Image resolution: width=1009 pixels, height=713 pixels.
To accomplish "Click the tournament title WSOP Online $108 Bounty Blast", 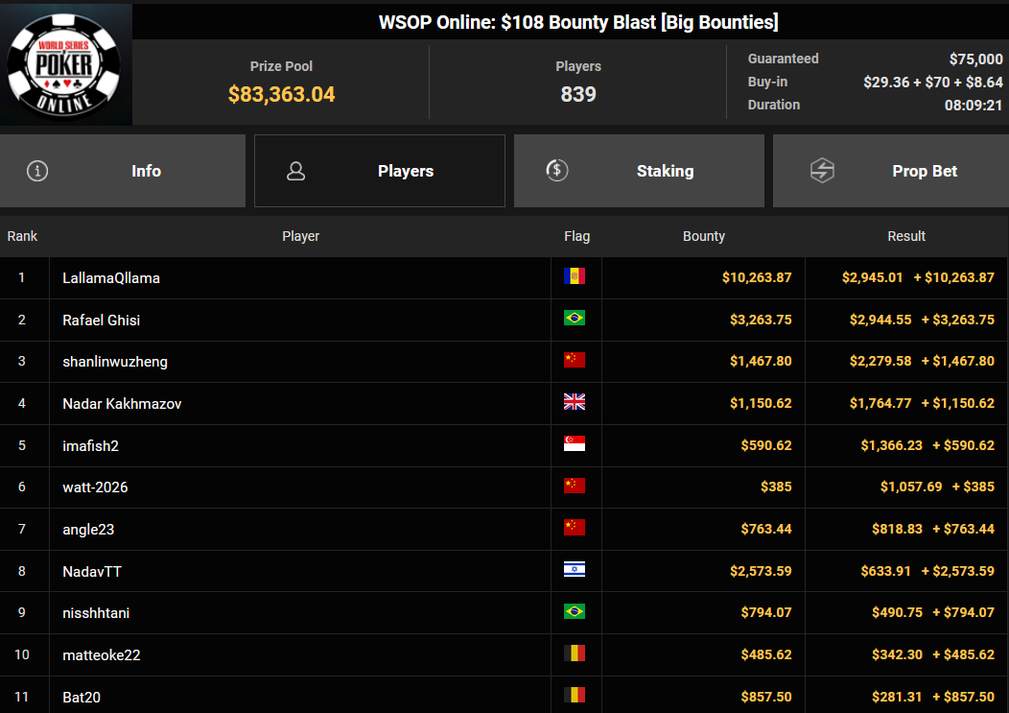I will coord(577,22).
